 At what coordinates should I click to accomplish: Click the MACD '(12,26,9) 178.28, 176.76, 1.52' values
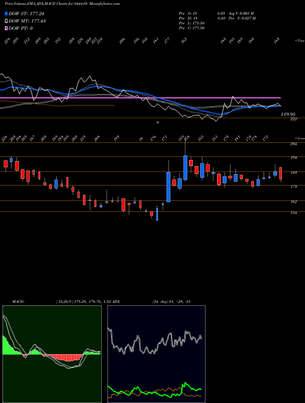83,301
